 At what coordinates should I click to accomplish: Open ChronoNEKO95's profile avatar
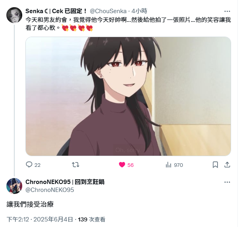click(14, 186)
